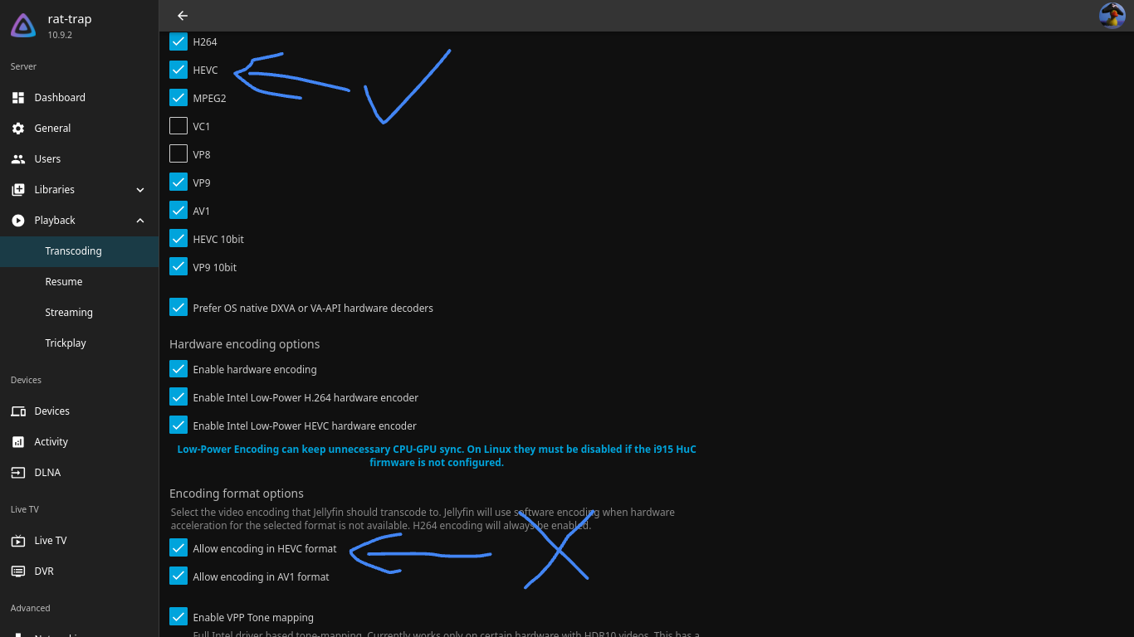Image resolution: width=1134 pixels, height=637 pixels.
Task: Click the Live TV icon
Action: [x=18, y=541]
